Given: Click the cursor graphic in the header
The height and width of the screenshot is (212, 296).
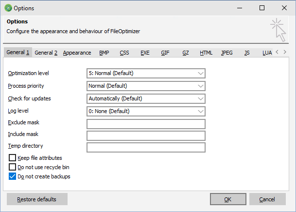Looking at the screenshot, I should point(278,30).
